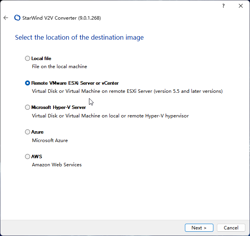Click the Local file label text
Image resolution: width=250 pixels, height=236 pixels.
(41, 59)
